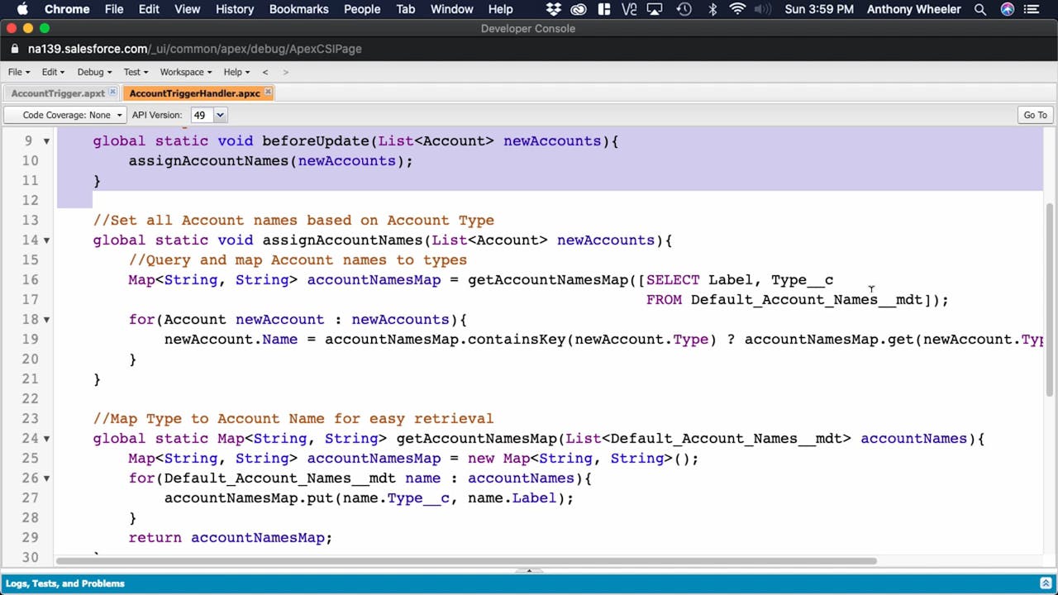Open the Workspace menu
Screen dimensions: 1058x595
(186, 72)
